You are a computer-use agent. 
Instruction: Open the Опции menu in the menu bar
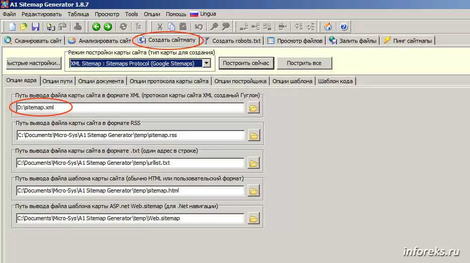coord(152,14)
